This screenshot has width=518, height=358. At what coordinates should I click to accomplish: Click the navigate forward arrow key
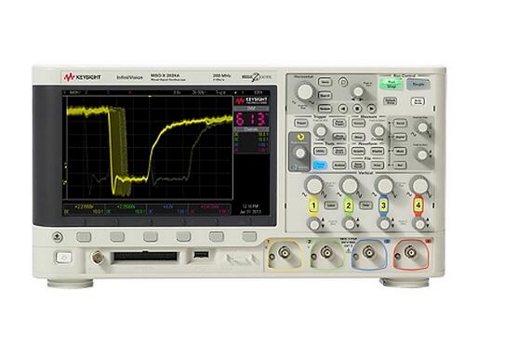pyautogui.click(x=371, y=108)
